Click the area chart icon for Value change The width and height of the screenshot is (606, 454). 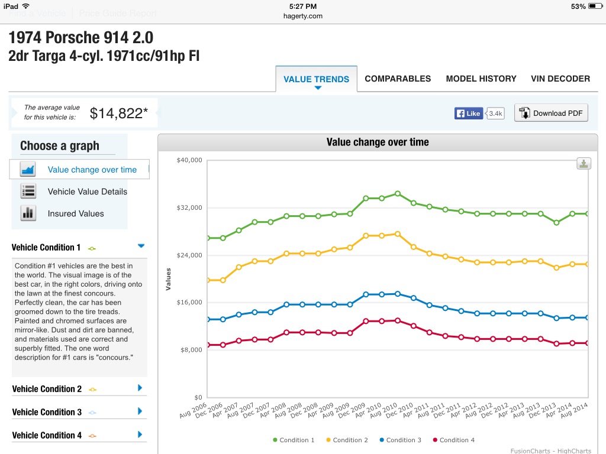pyautogui.click(x=28, y=170)
